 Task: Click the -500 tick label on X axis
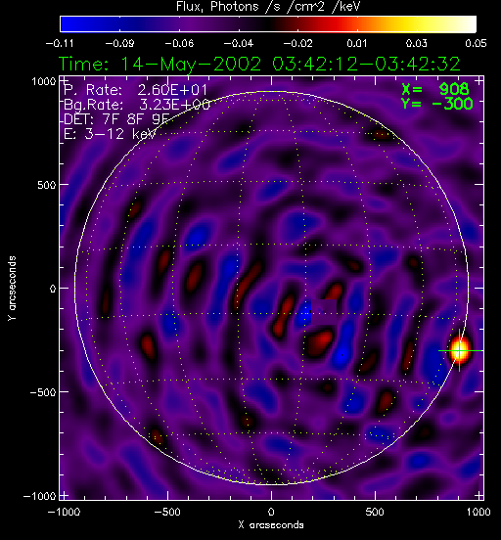(167, 512)
